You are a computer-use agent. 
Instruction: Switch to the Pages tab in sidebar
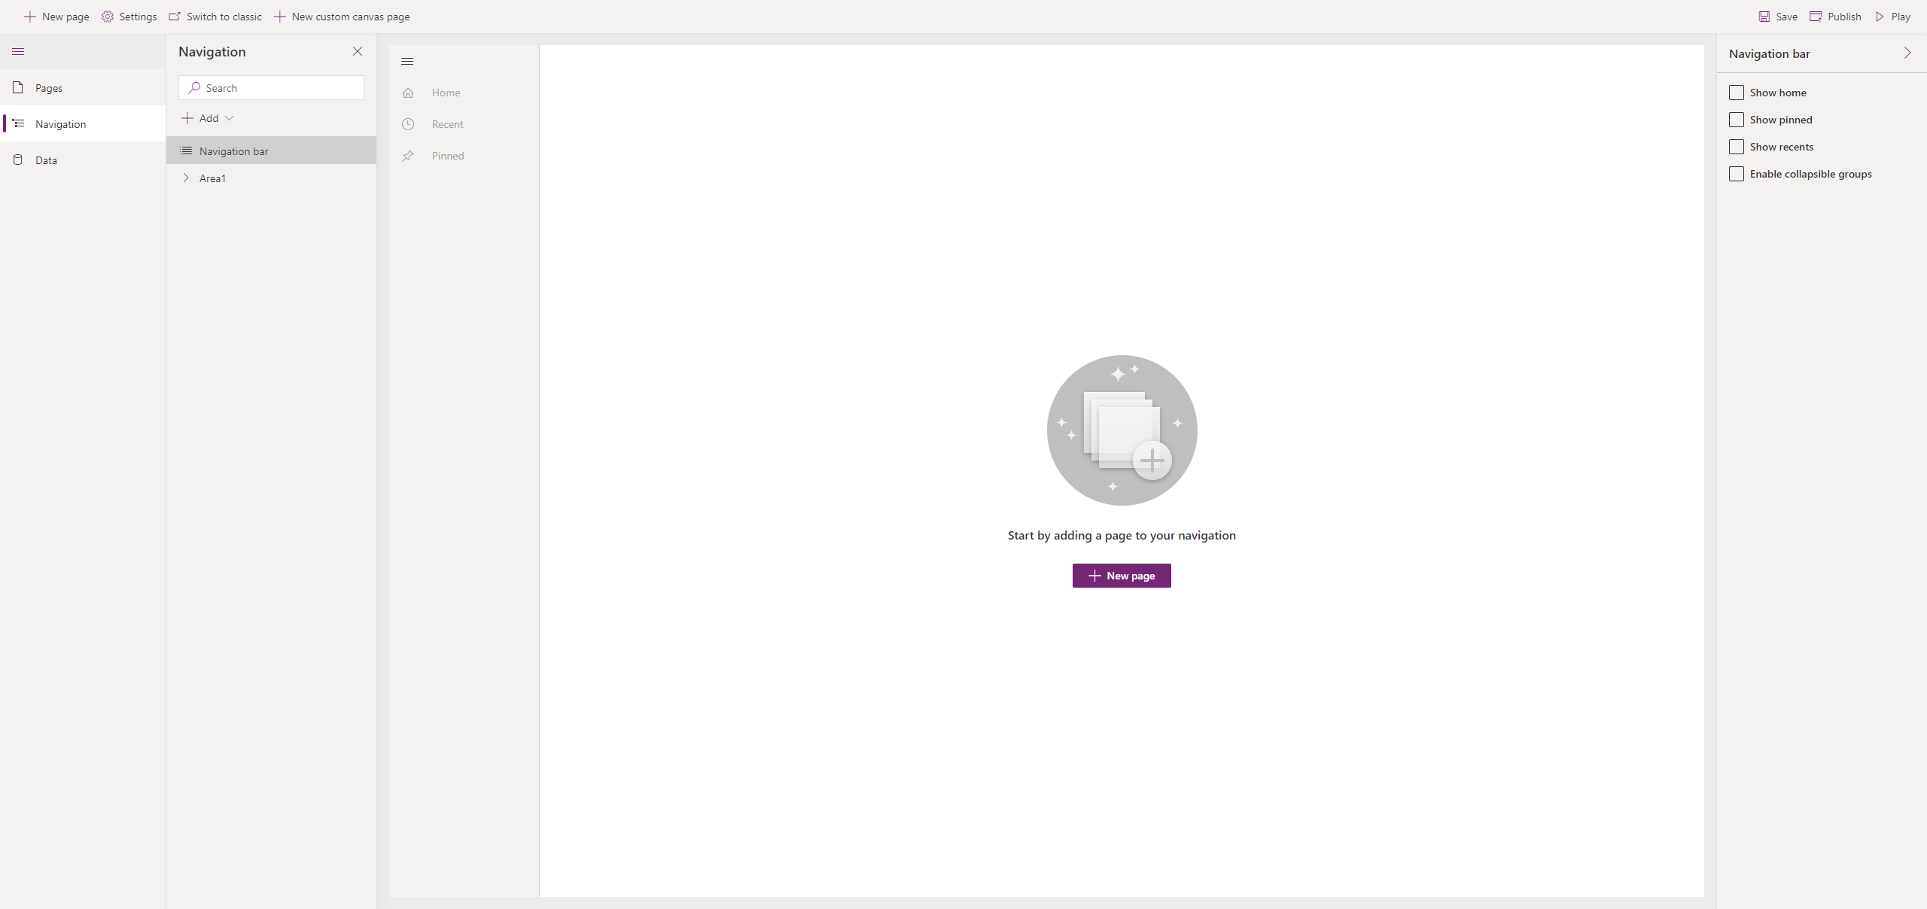tap(48, 87)
